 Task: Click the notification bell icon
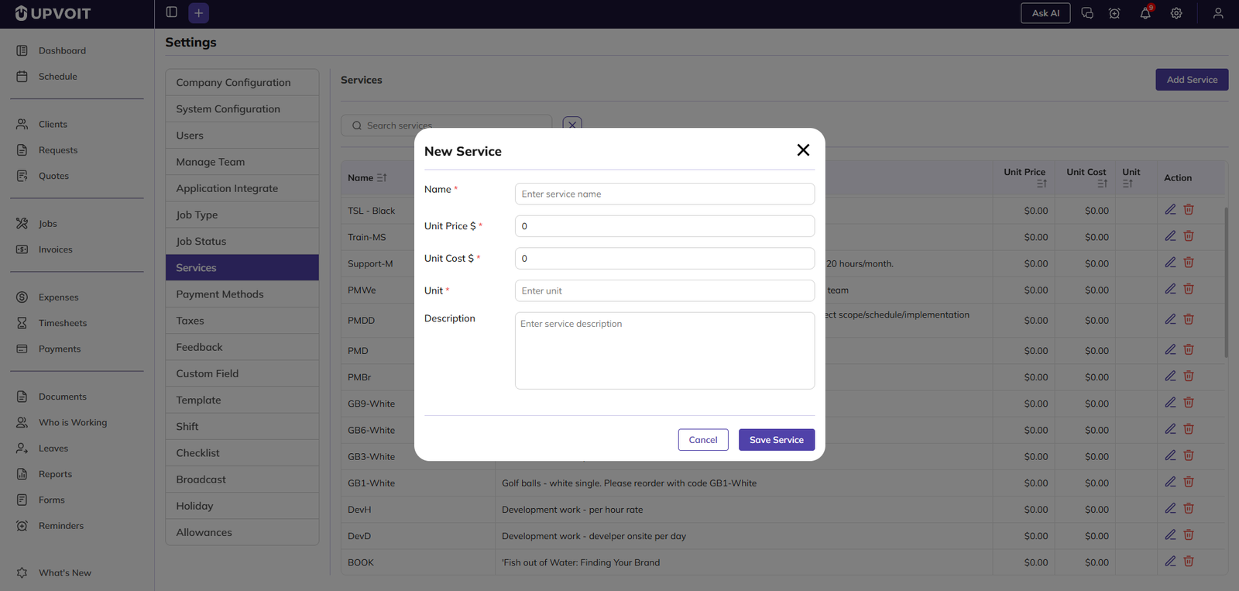(x=1145, y=13)
